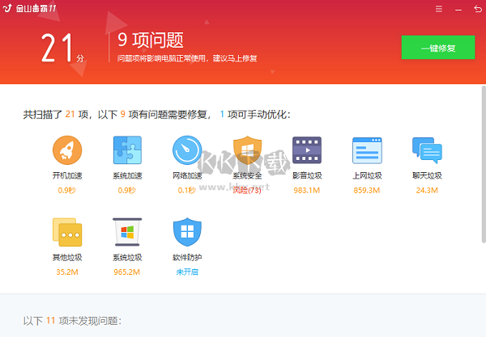486x337 pixels.
Task: Click the 系统加速 label
Action: [x=127, y=175]
